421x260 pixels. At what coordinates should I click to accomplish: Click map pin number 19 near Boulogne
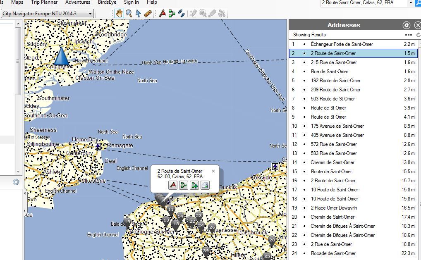tap(127, 223)
